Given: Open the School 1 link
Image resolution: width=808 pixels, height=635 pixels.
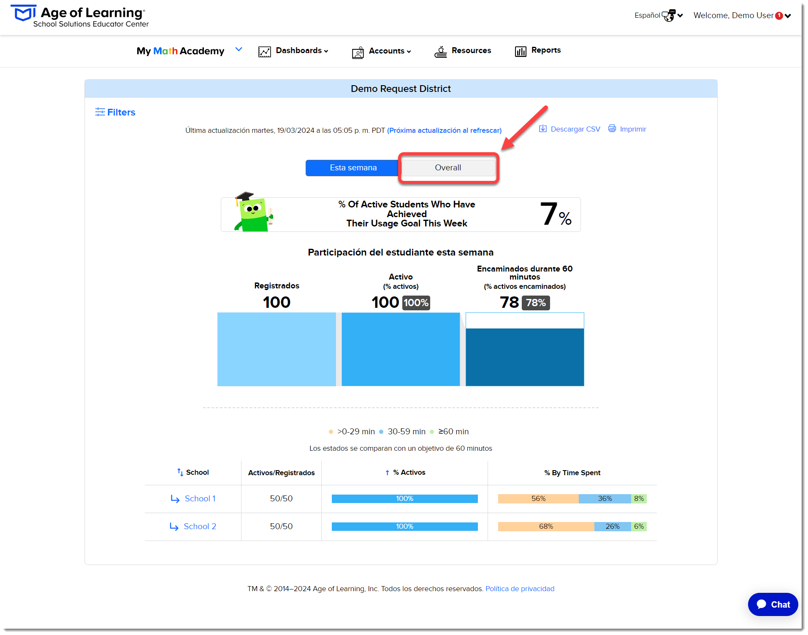Looking at the screenshot, I should (x=200, y=499).
